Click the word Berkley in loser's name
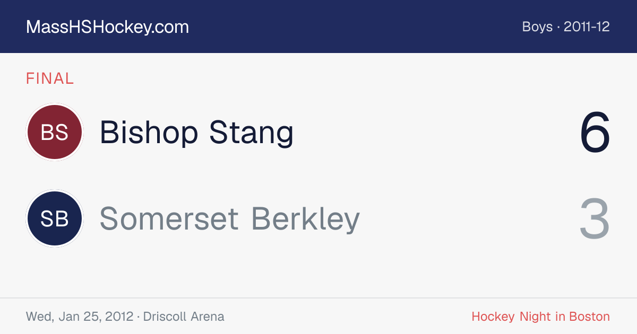 pyautogui.click(x=306, y=219)
